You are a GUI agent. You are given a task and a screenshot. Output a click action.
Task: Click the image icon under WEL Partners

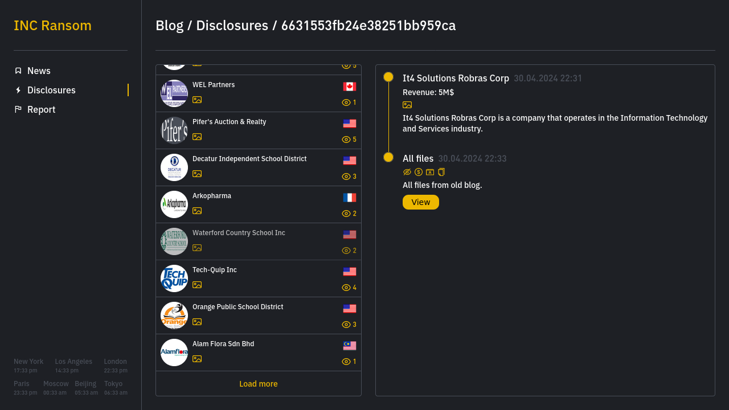click(197, 100)
